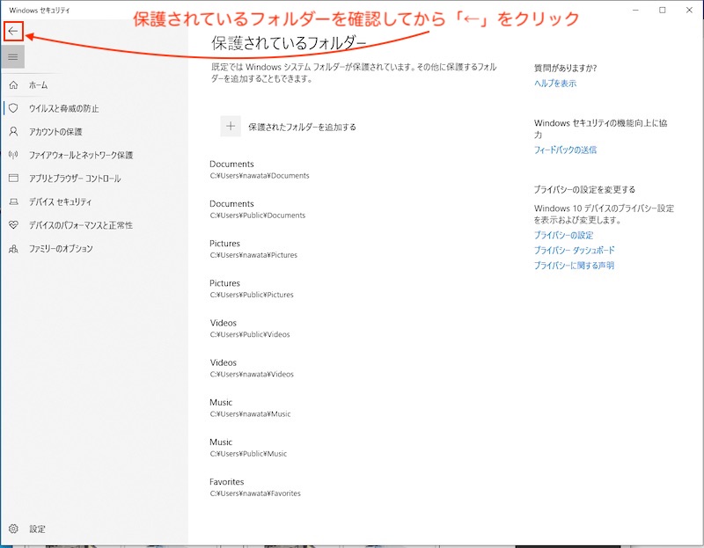Open 設定 at sidebar bottom
The width and height of the screenshot is (704, 548).
pos(37,529)
